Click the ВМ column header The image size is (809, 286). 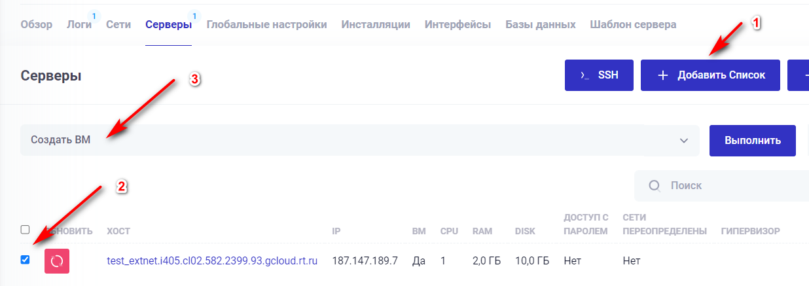coord(419,231)
